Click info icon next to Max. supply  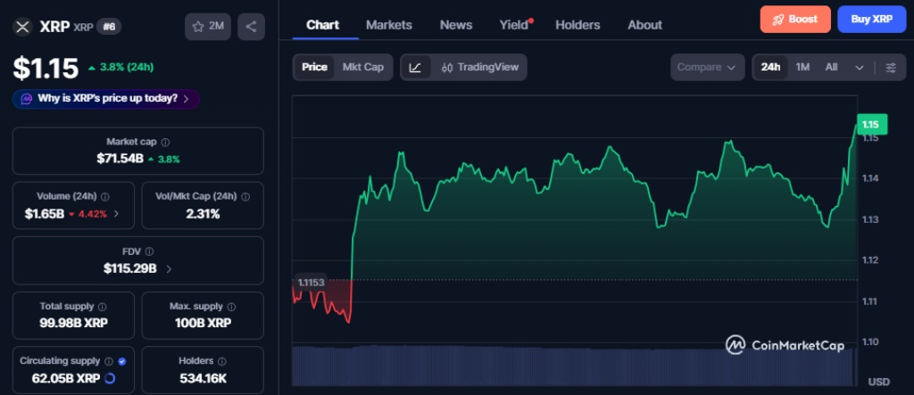231,307
